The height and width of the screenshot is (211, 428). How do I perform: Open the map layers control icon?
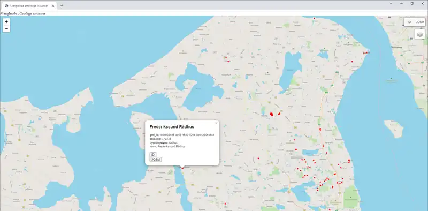[x=420, y=34]
